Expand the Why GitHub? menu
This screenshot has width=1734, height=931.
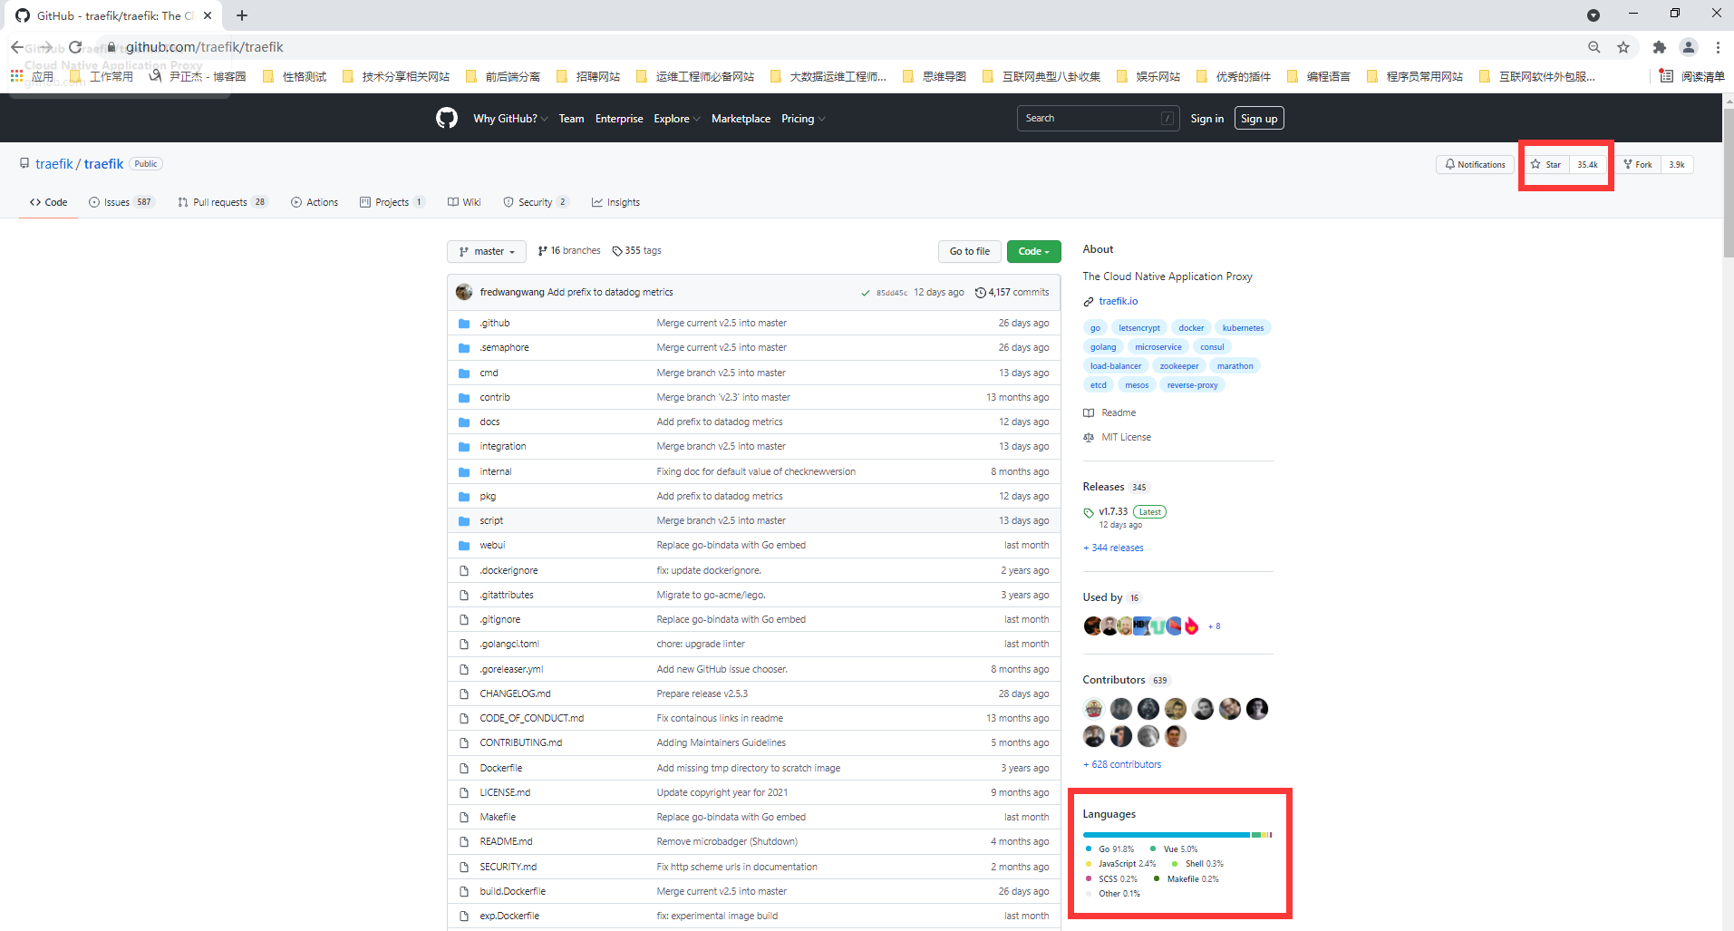509,119
